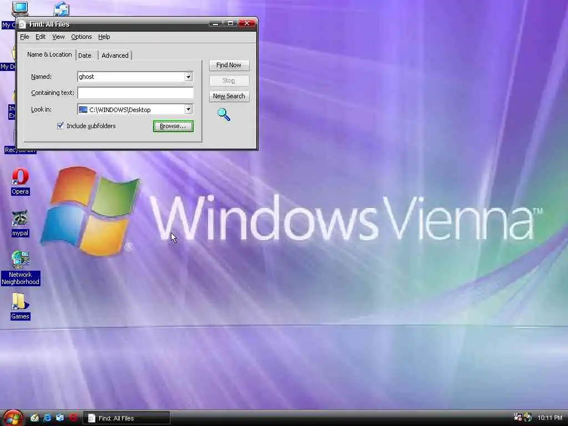Click the Find Now button
Viewport: 568px width, 426px height.
pyautogui.click(x=229, y=65)
